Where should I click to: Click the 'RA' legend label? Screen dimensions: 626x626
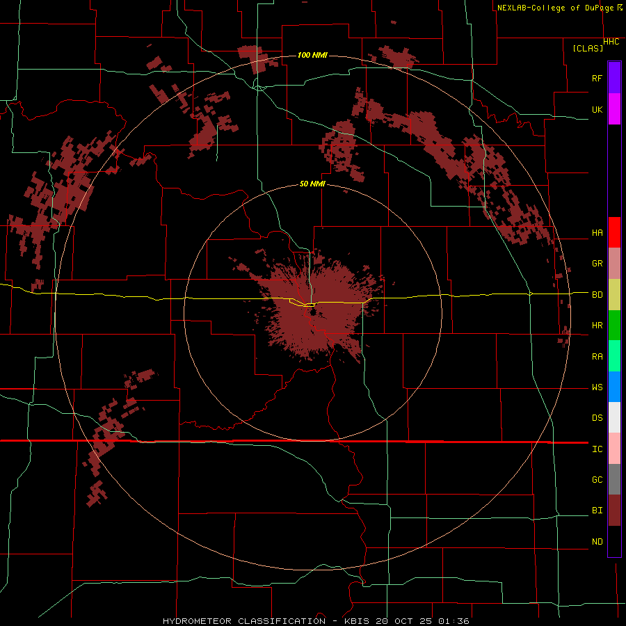(597, 357)
